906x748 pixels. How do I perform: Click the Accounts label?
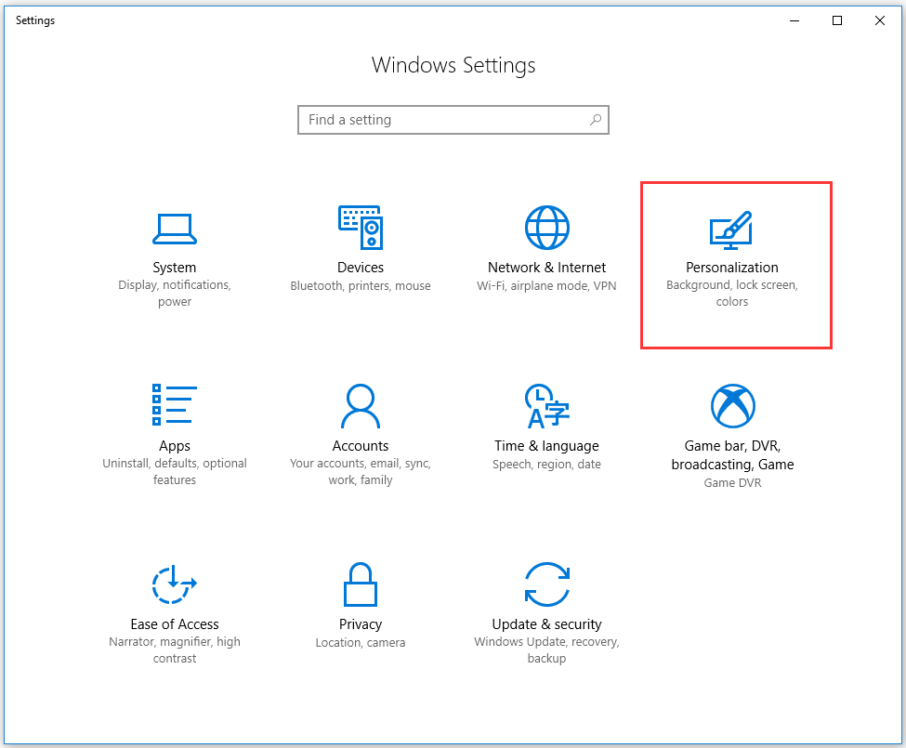point(361,446)
